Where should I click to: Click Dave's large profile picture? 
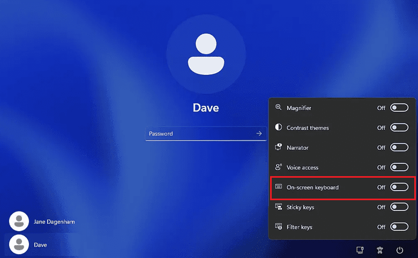(206, 54)
